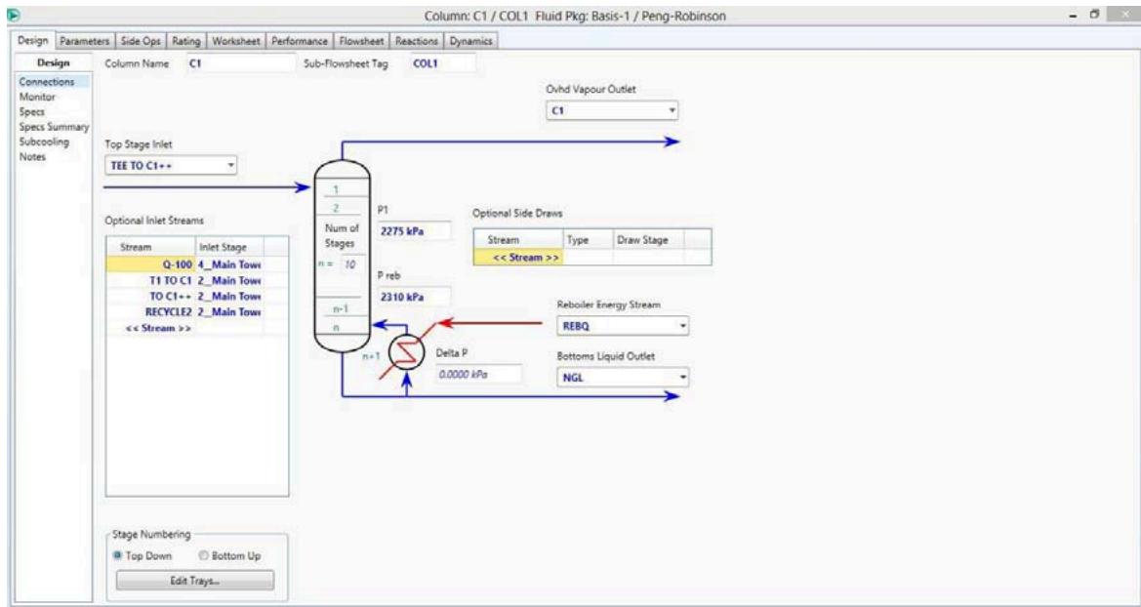Click the Edit Trays button
This screenshot has width=1141, height=607.
[x=195, y=581]
